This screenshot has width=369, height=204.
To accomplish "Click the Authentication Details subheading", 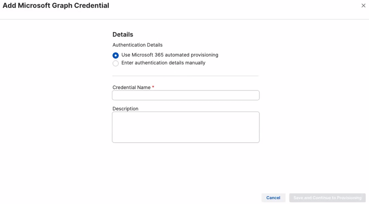I will coord(137,45).
